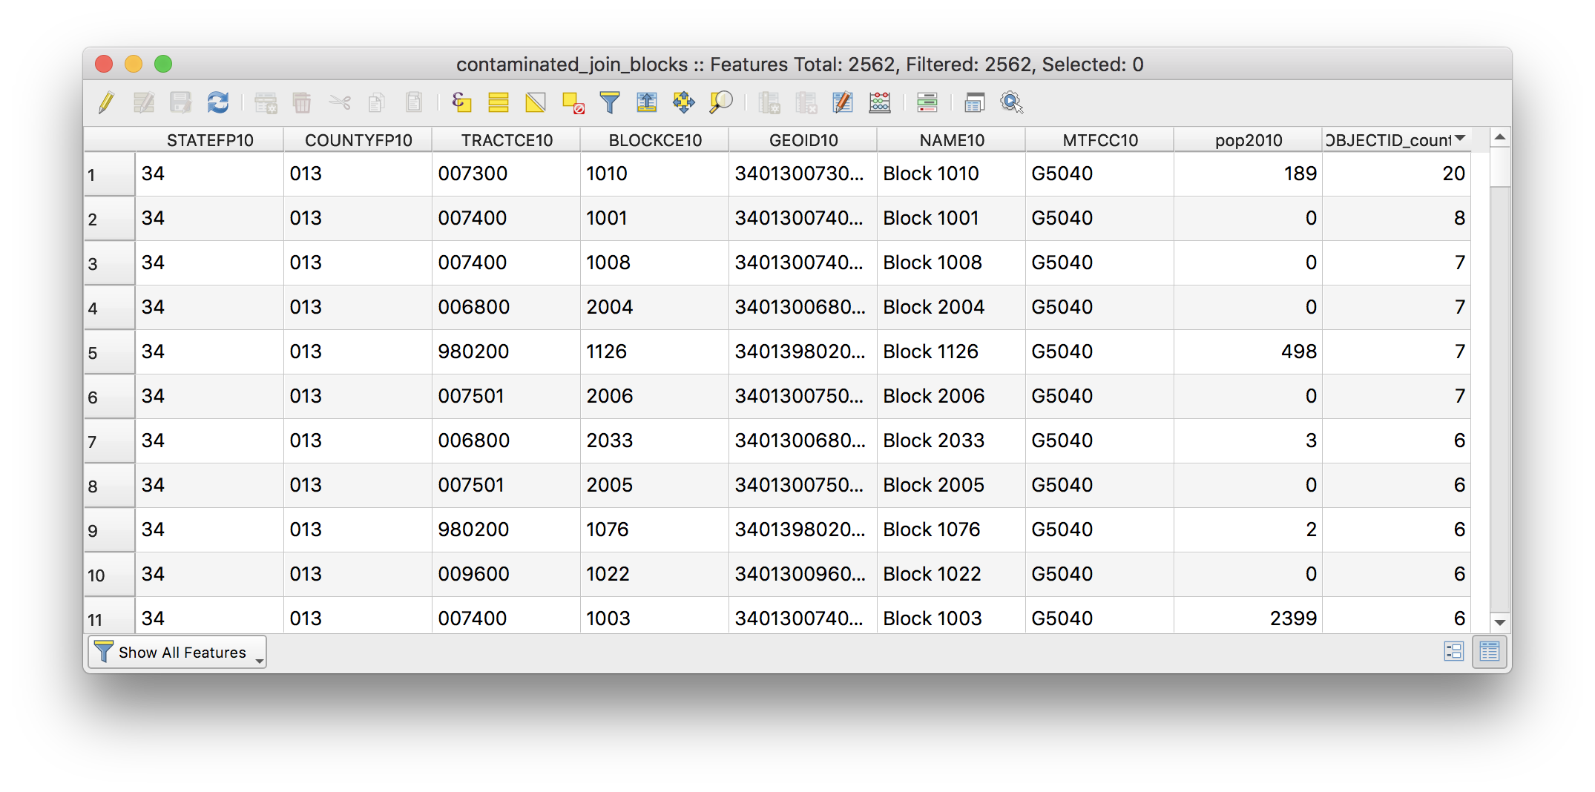Viewport: 1595px width, 792px height.
Task: Open filter/select features using form
Action: 609,102
